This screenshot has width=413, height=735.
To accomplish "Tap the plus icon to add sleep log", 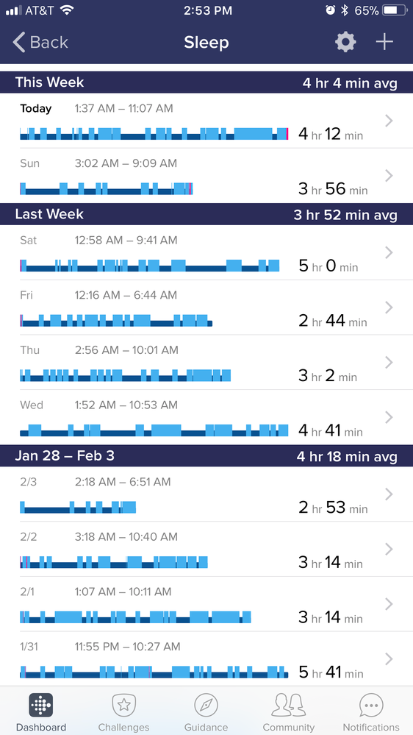I will [x=384, y=42].
